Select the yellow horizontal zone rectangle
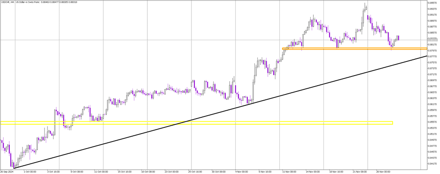This screenshot has height=174, width=440. pos(196,123)
